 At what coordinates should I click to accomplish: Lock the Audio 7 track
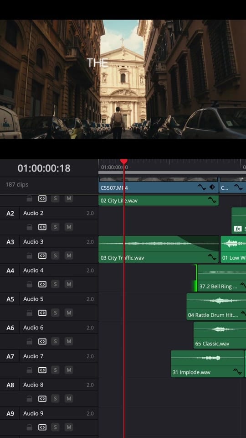tap(29, 370)
